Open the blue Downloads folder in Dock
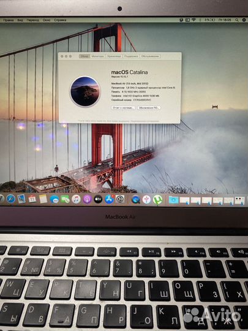 click(x=173, y=200)
